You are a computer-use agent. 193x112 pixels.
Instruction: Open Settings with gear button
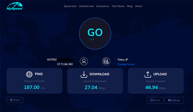point(174,100)
